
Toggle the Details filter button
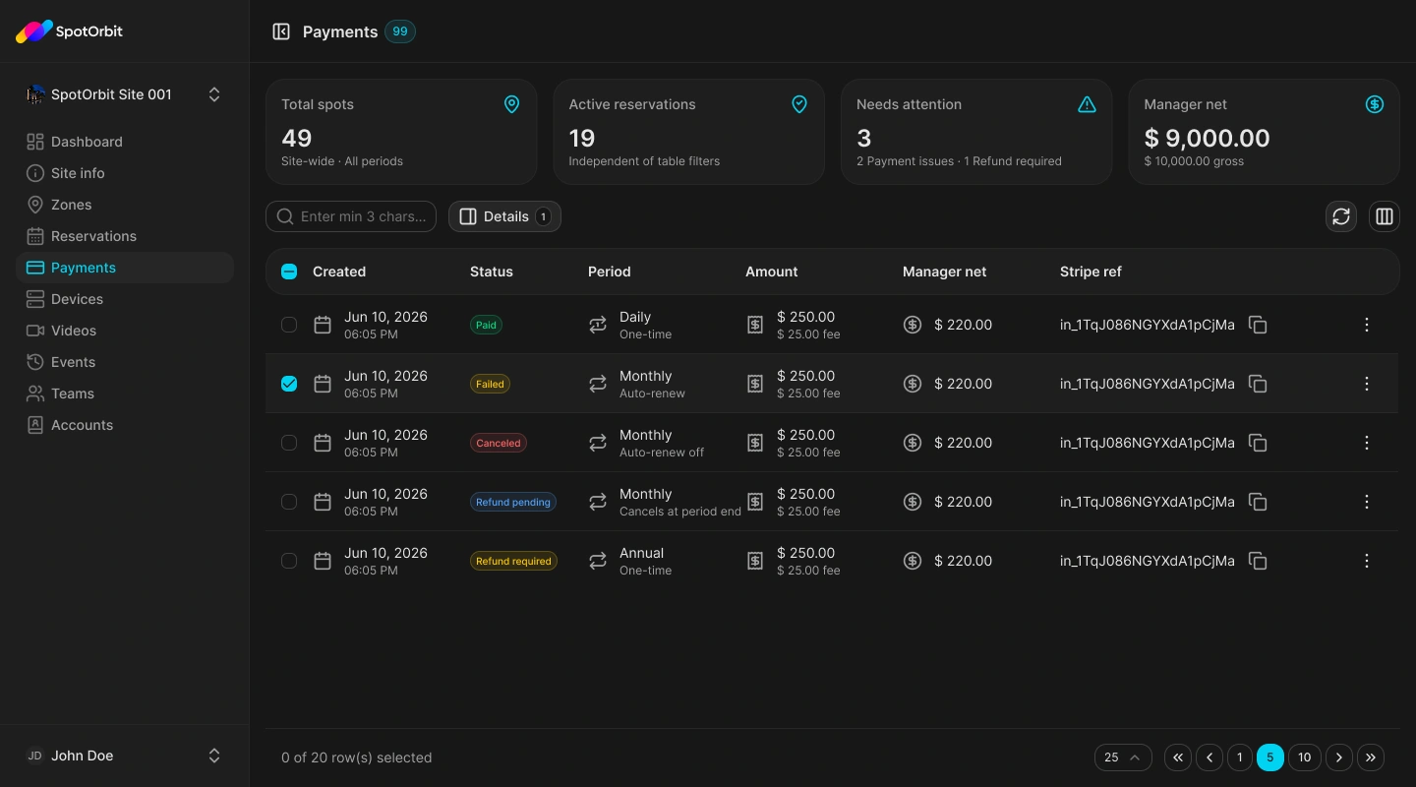[504, 216]
